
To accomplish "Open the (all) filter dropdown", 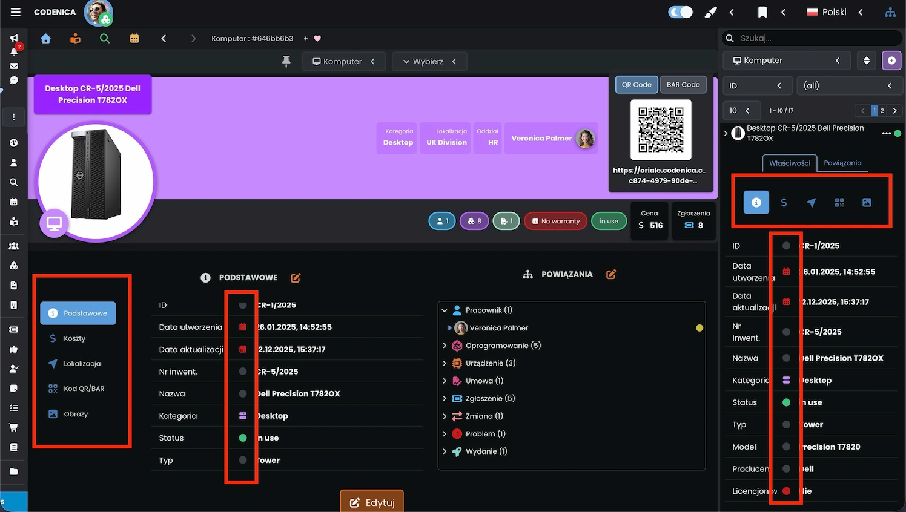I will tap(849, 85).
